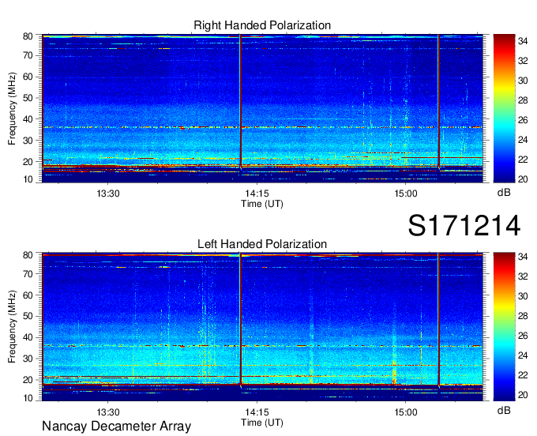The image size is (537, 436).
Task: Click the 'Nancay Decameter Array' caption
Action: pos(116,427)
